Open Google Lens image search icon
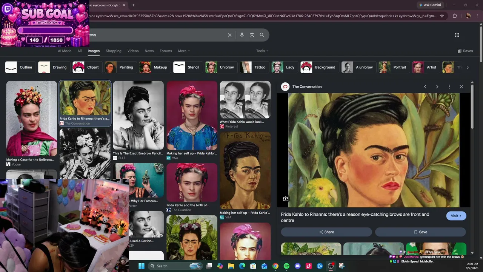 point(252,35)
